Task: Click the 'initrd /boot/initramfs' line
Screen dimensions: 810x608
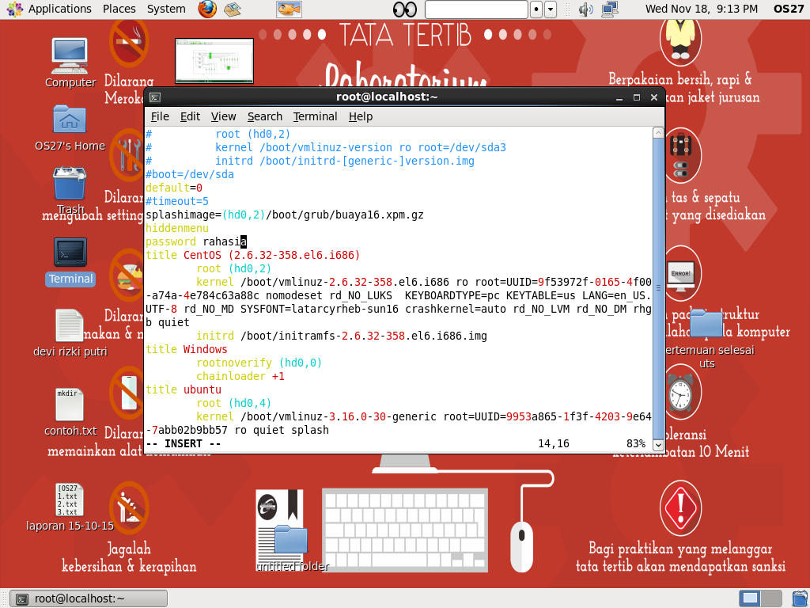Action: point(342,336)
